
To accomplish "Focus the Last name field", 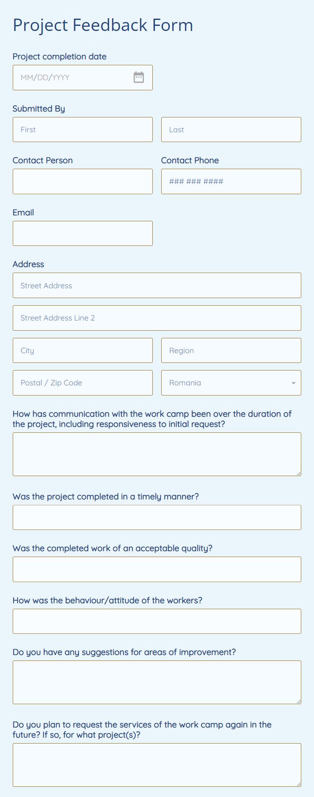I will (x=231, y=130).
